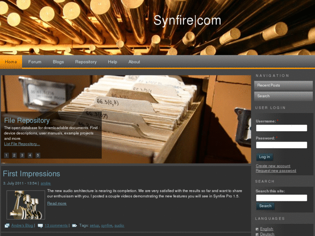Open the File Repository slide heading
Screen dimensions: 315x236
click(x=27, y=120)
